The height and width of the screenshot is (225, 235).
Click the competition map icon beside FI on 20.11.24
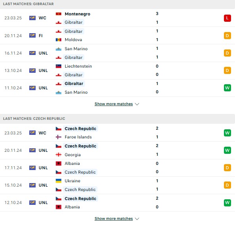pos(32,36)
